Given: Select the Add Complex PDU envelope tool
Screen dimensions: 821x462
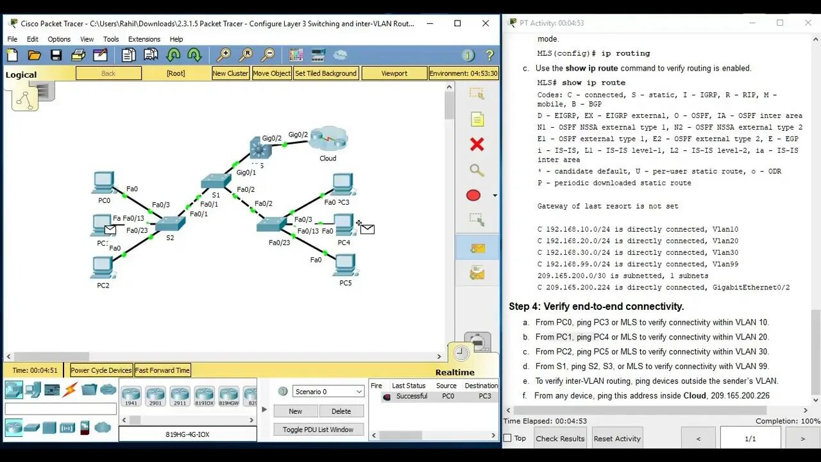Looking at the screenshot, I should point(477,273).
